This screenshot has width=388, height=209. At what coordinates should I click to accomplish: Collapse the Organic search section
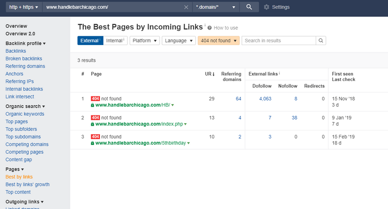click(x=25, y=106)
